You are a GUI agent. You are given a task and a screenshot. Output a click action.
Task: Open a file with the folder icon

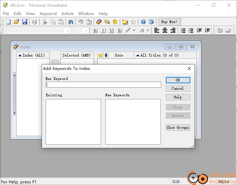[x=16, y=22]
